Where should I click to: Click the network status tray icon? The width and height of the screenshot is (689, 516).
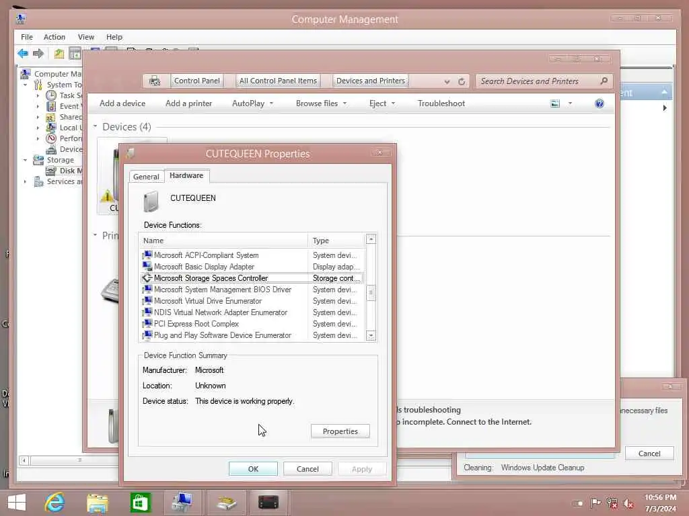[612, 503]
